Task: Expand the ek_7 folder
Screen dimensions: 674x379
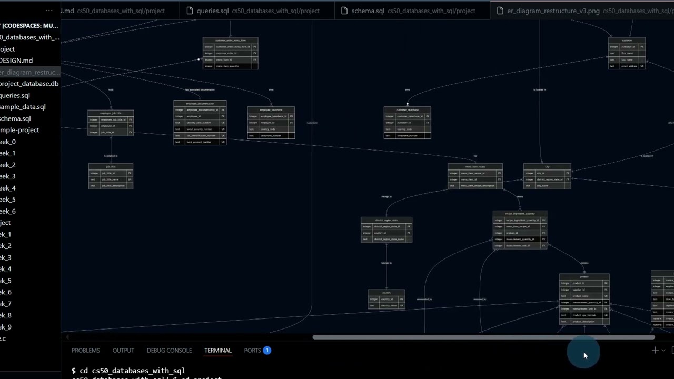Action: tap(30, 304)
